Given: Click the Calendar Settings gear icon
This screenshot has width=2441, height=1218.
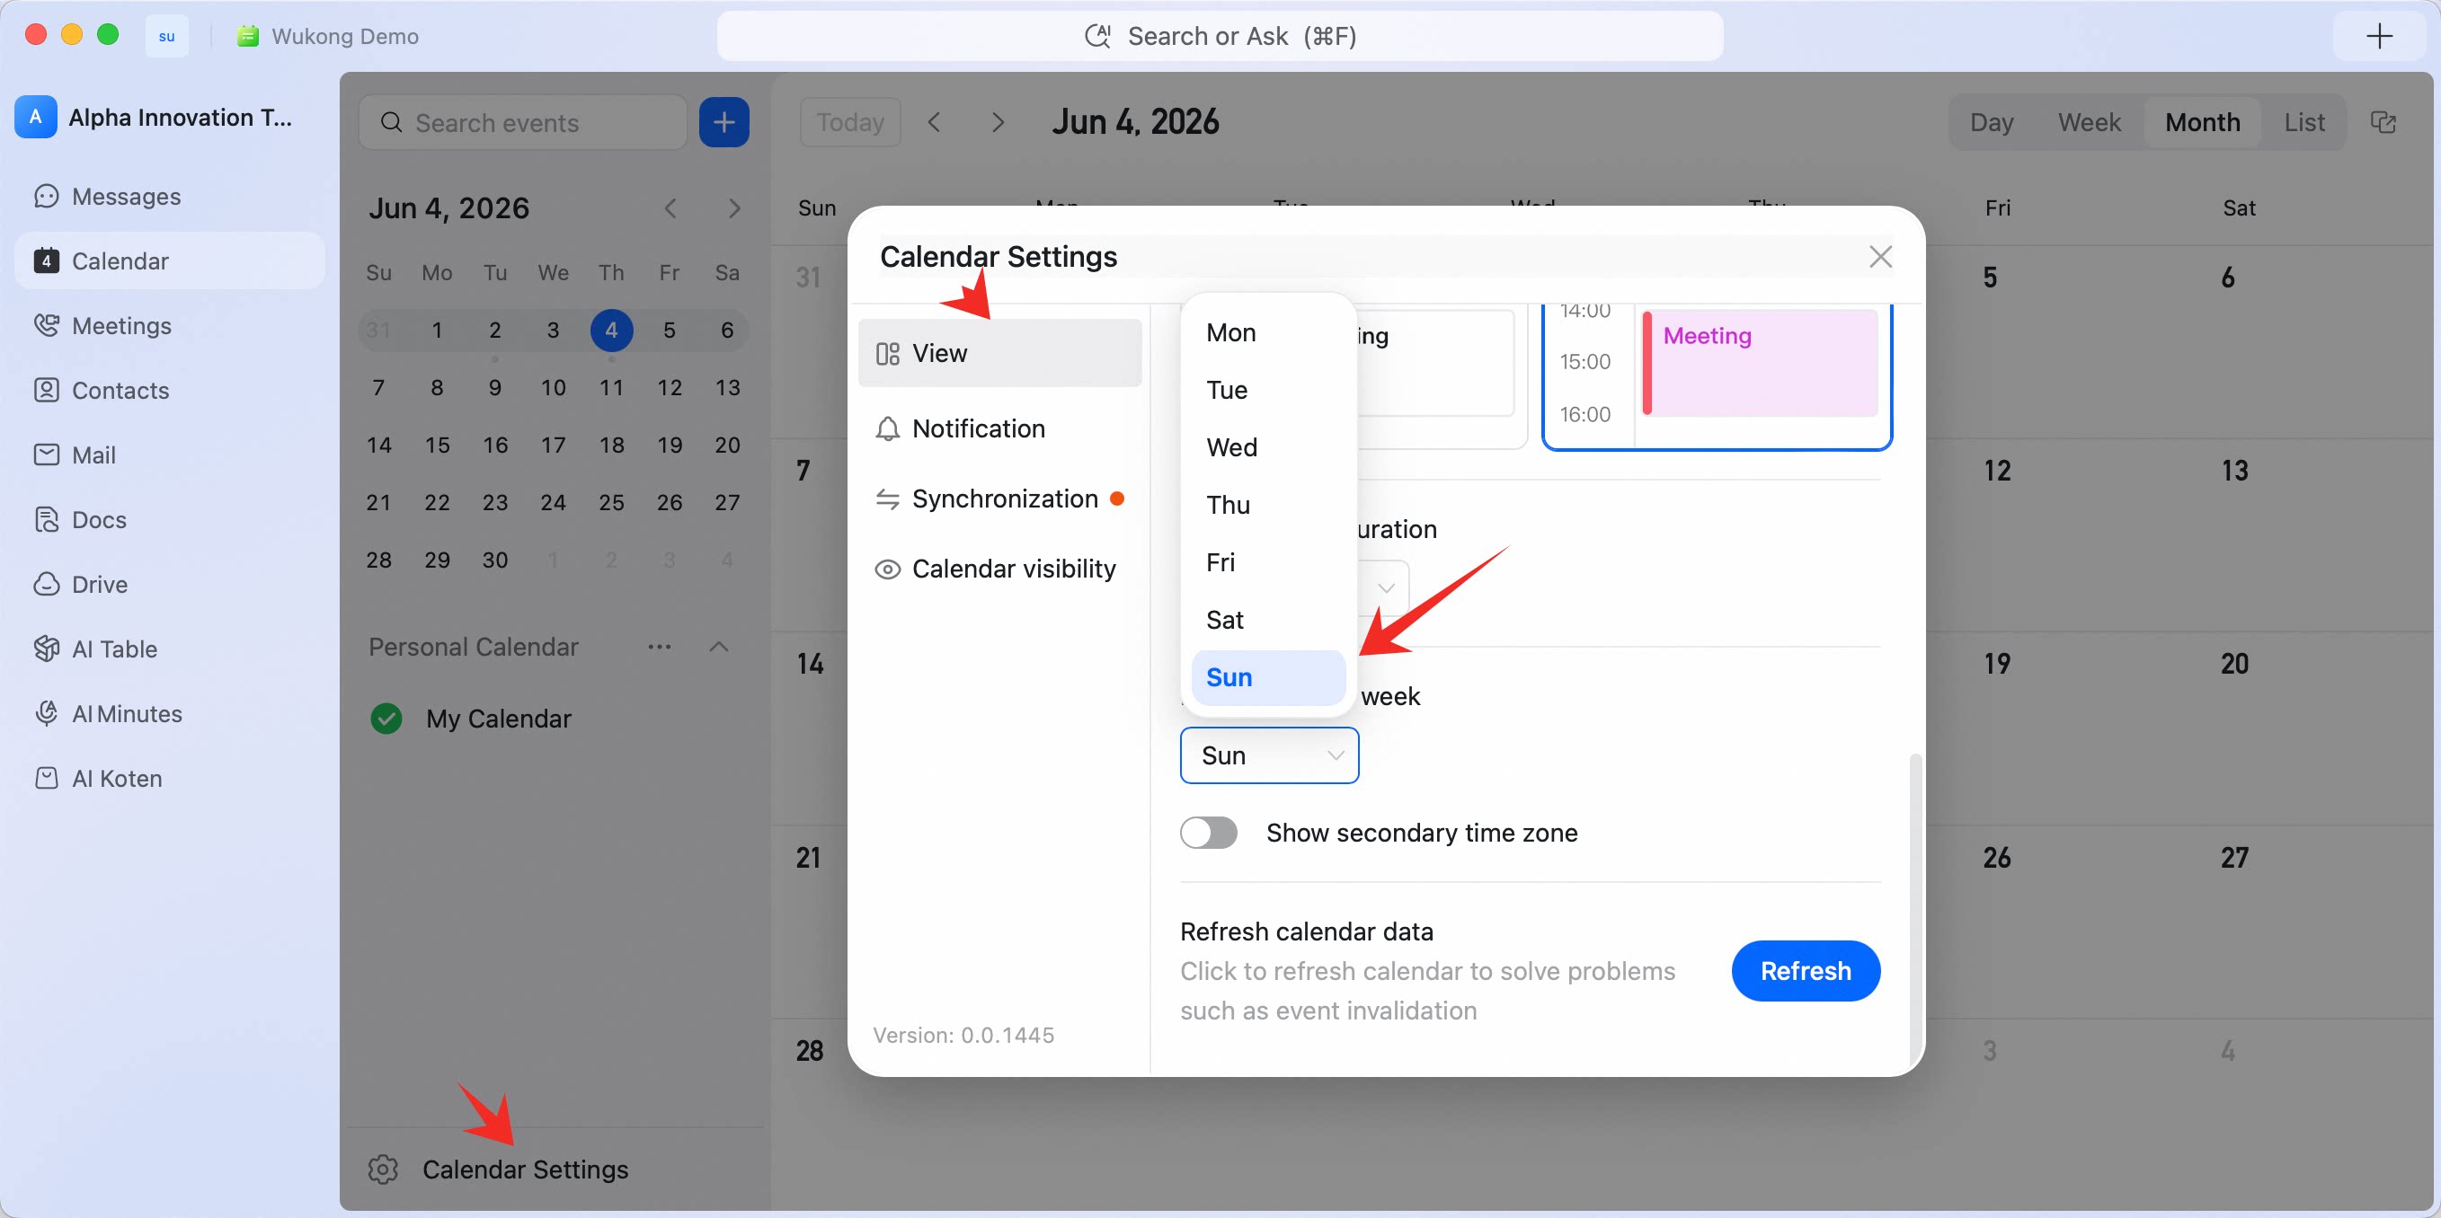Looking at the screenshot, I should [383, 1169].
